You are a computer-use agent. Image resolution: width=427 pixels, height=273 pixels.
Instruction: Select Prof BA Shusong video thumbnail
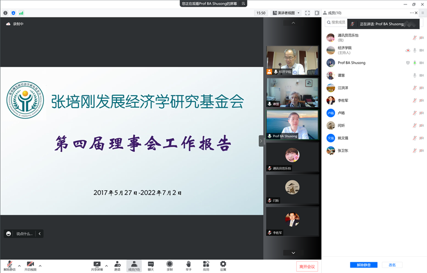pos(292,125)
